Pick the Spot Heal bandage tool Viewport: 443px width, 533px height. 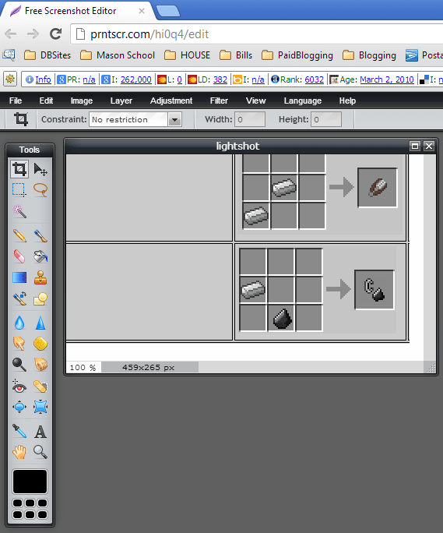[x=40, y=386]
